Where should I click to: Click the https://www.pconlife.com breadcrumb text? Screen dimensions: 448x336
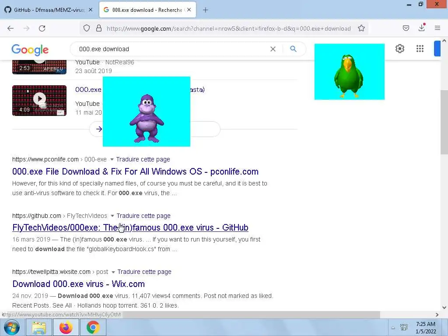tap(45, 159)
